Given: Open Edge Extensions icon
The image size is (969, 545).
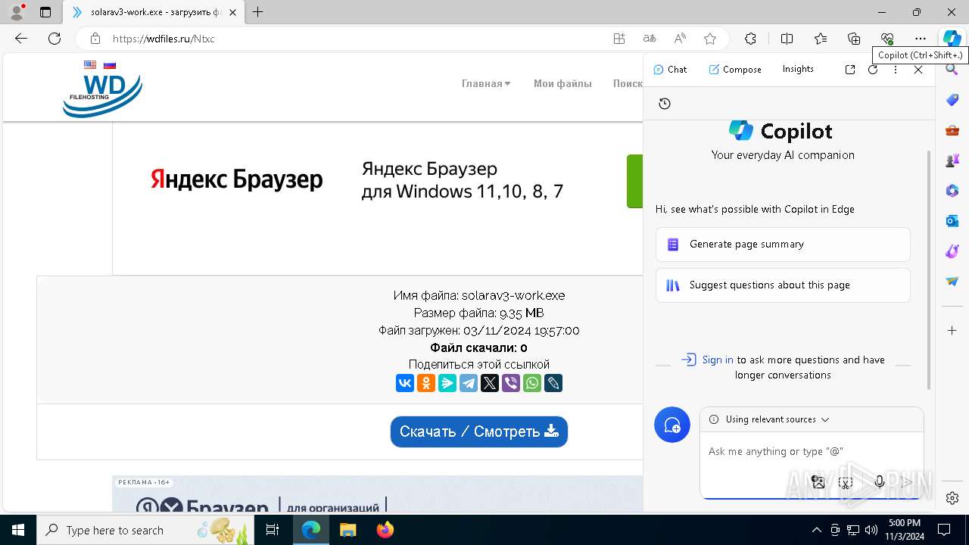Looking at the screenshot, I should tap(750, 39).
